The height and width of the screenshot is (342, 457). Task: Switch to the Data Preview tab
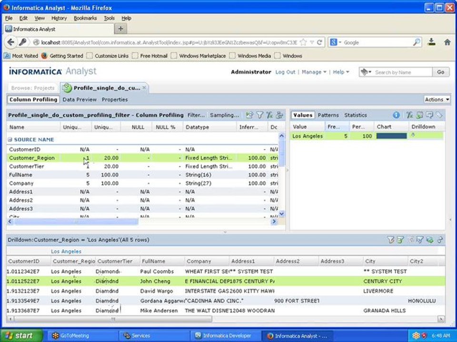[79, 99]
